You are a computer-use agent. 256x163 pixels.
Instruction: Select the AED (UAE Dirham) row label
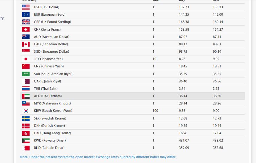click(x=48, y=96)
